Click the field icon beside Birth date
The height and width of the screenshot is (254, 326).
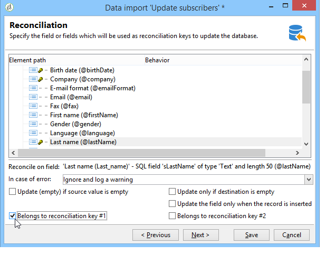[x=33, y=70]
